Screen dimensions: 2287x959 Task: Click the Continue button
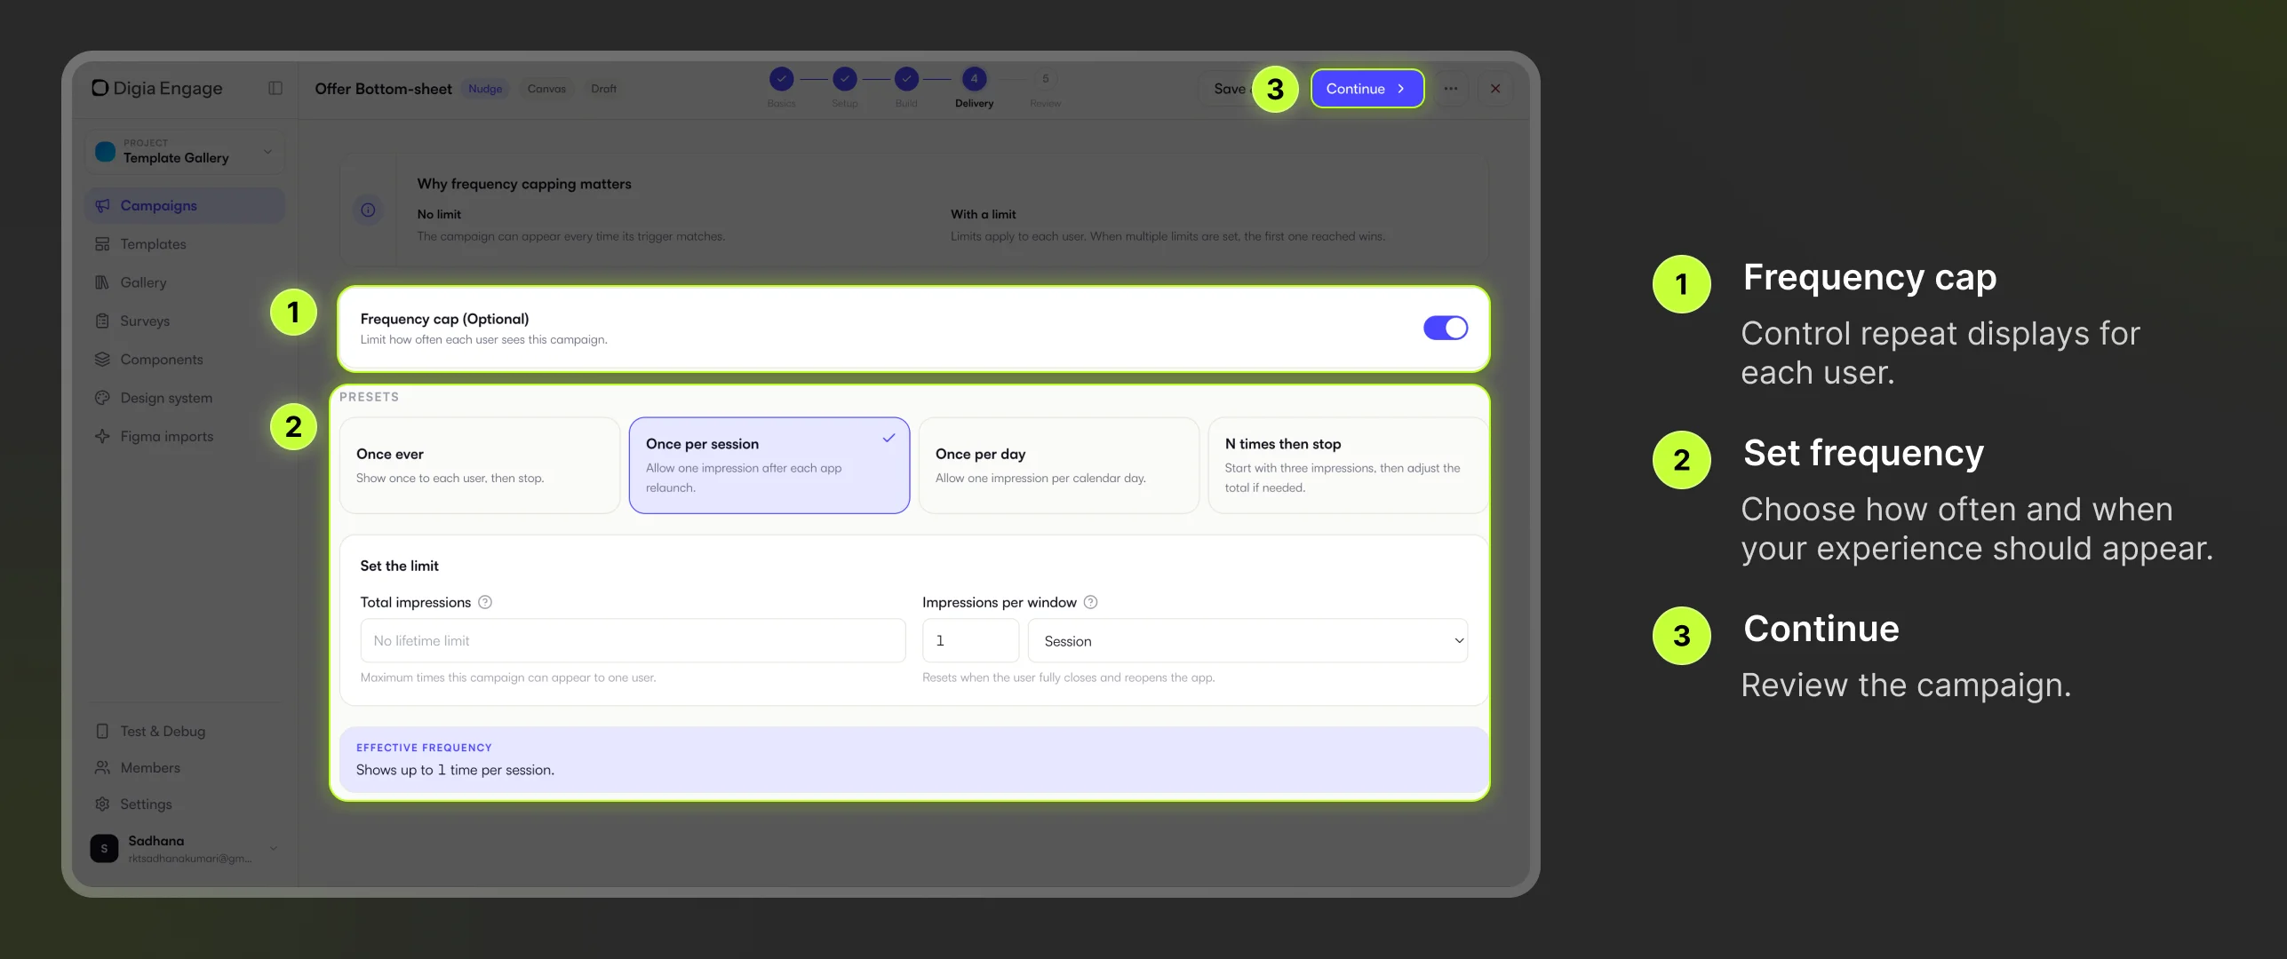[1367, 89]
